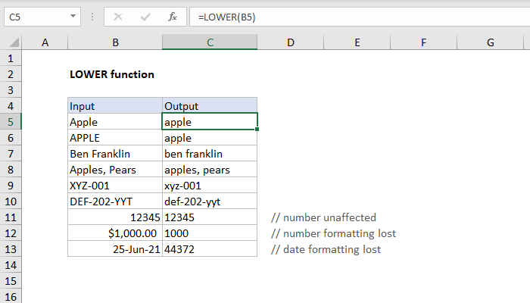Select row 2 header
The height and width of the screenshot is (303, 530).
[11, 74]
